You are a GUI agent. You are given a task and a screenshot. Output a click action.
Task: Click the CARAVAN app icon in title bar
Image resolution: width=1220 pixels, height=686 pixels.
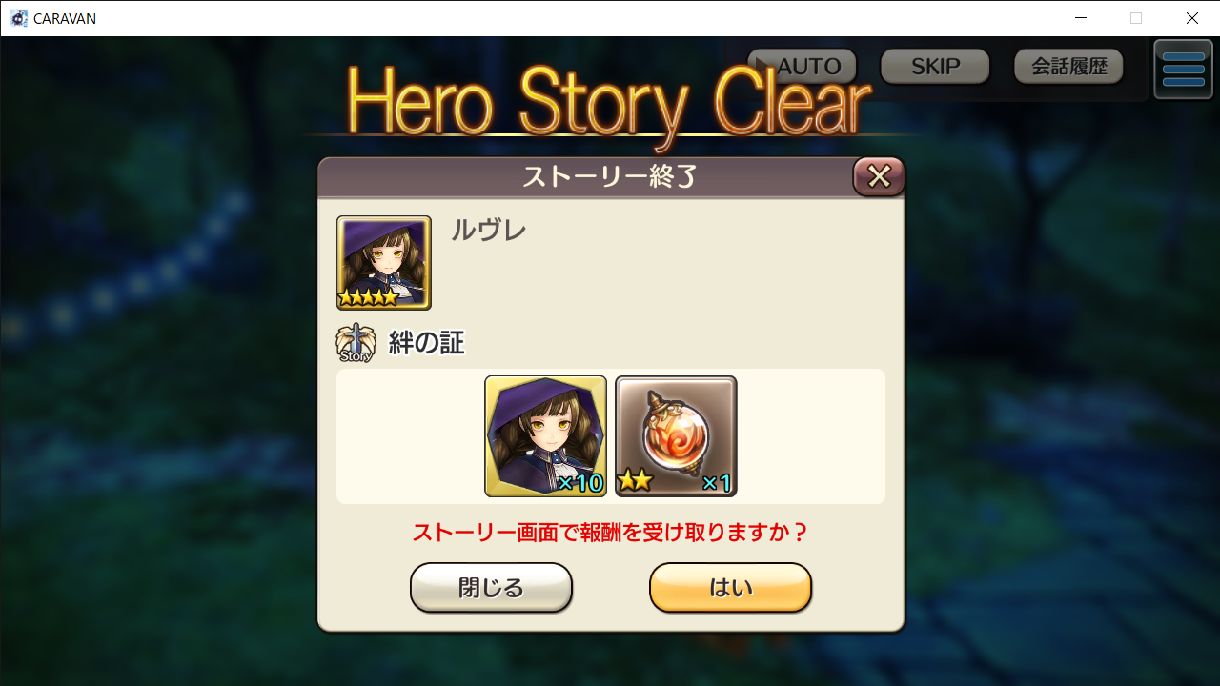coord(19,18)
